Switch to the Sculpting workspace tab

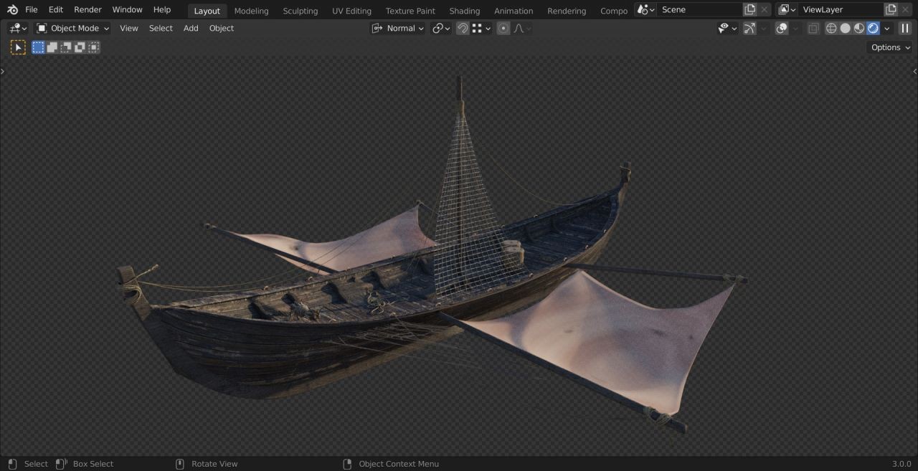[x=300, y=11]
